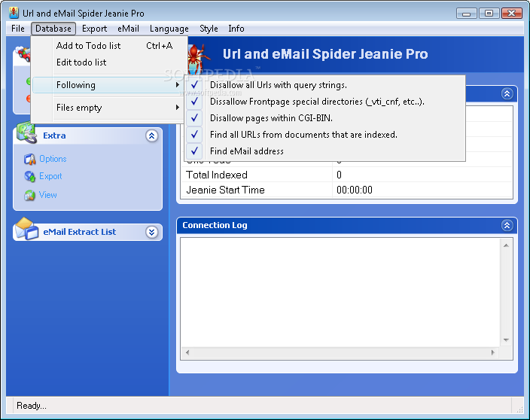Toggle Disallow all Urls with query strings
The height and width of the screenshot is (420, 530).
(324, 85)
